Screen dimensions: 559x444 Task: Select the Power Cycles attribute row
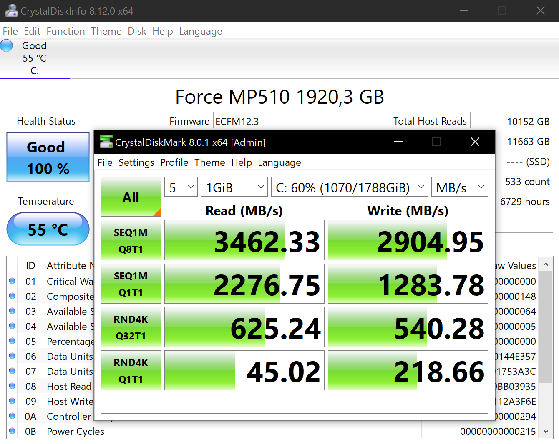click(273, 431)
